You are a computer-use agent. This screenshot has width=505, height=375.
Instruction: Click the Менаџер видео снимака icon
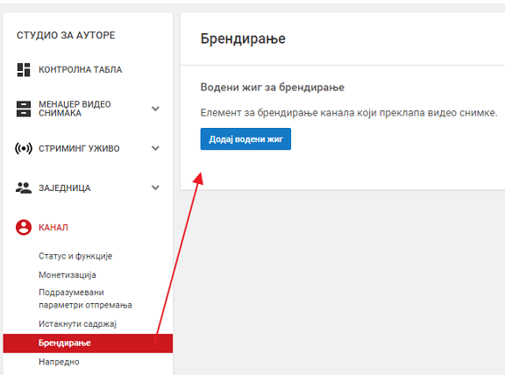point(24,109)
